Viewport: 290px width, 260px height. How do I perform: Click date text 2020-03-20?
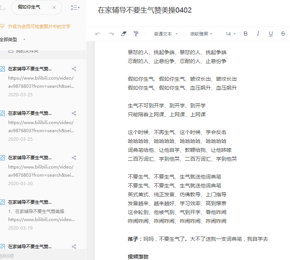(x=20, y=184)
